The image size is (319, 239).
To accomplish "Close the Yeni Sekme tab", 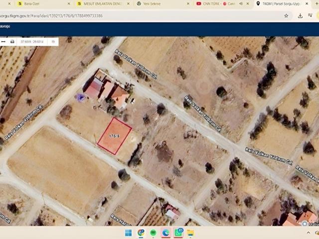I will tap(188, 3).
